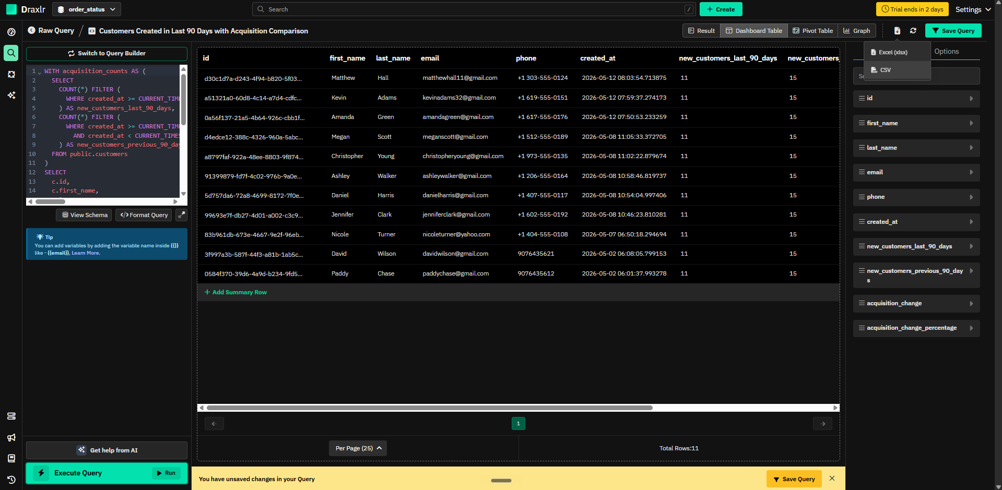Click the Paddy first name cell
The width and height of the screenshot is (1002, 490).
click(x=339, y=273)
